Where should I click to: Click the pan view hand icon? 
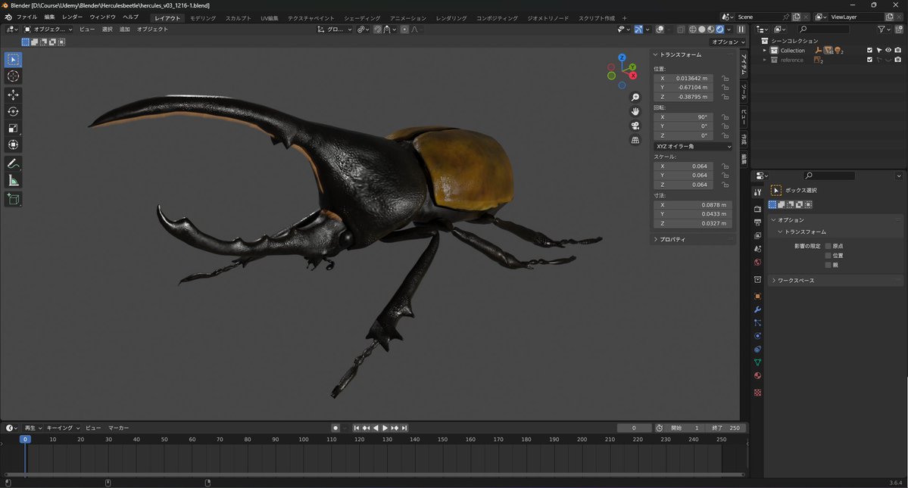click(635, 111)
